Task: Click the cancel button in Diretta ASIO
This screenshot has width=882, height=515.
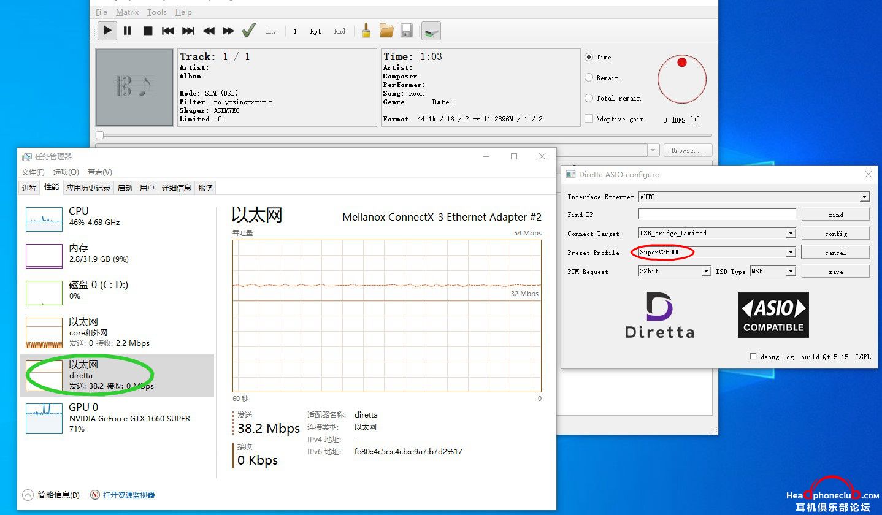Action: click(835, 252)
